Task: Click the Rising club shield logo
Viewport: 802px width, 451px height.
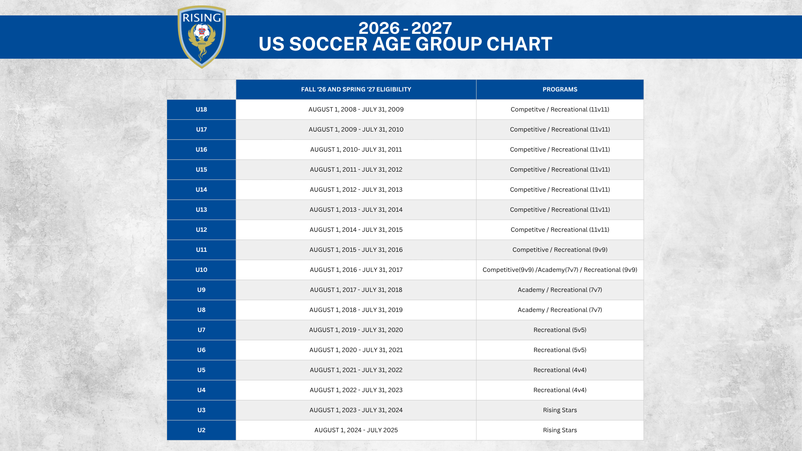Action: [x=202, y=37]
